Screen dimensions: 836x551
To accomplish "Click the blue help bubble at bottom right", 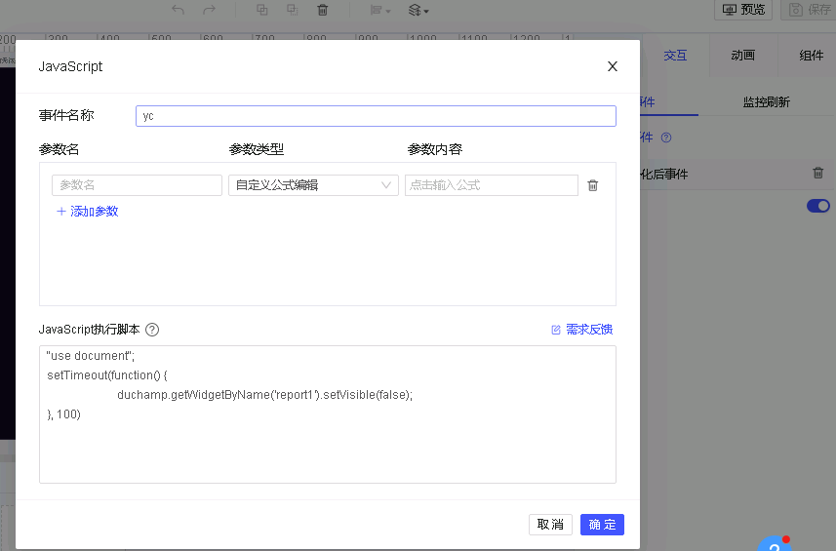I will pyautogui.click(x=773, y=544).
